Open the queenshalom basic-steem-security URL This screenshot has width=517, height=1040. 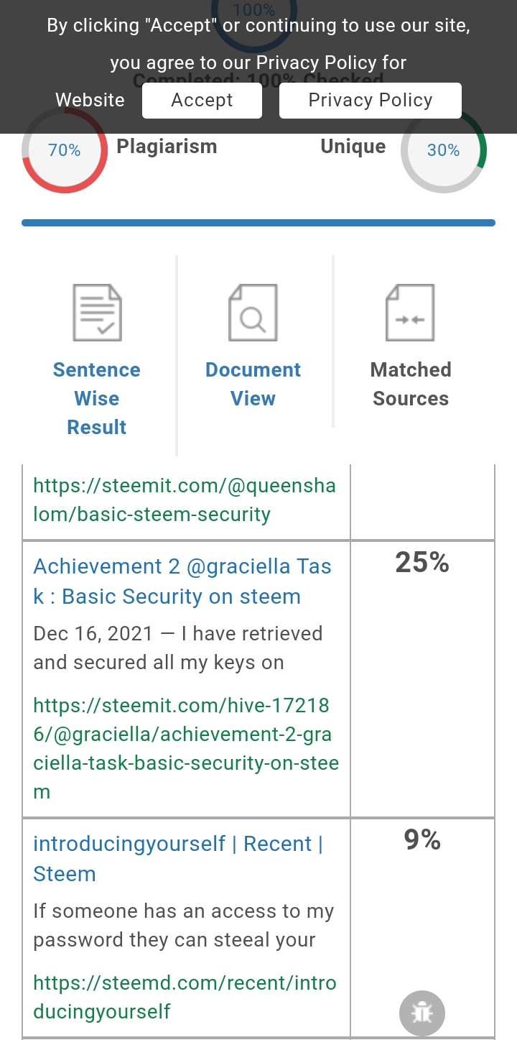[x=185, y=500]
